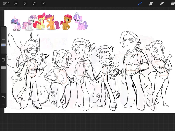Adjust the brush opacity slider handle

click(x=3, y=68)
